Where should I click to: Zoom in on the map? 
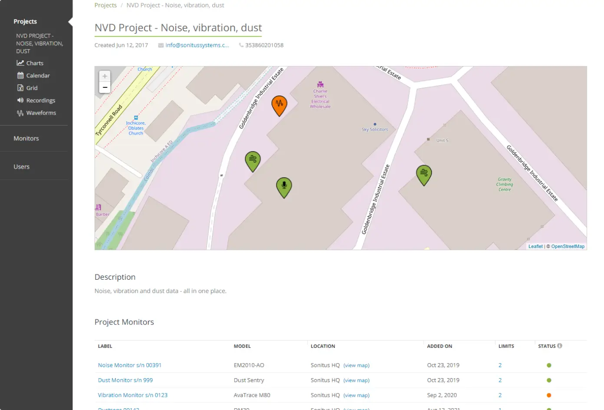tap(105, 76)
